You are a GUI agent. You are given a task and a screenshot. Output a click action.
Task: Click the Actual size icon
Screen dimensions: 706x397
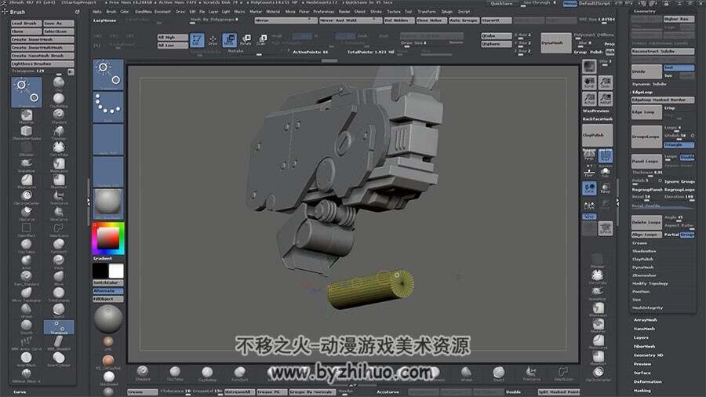[x=589, y=99]
